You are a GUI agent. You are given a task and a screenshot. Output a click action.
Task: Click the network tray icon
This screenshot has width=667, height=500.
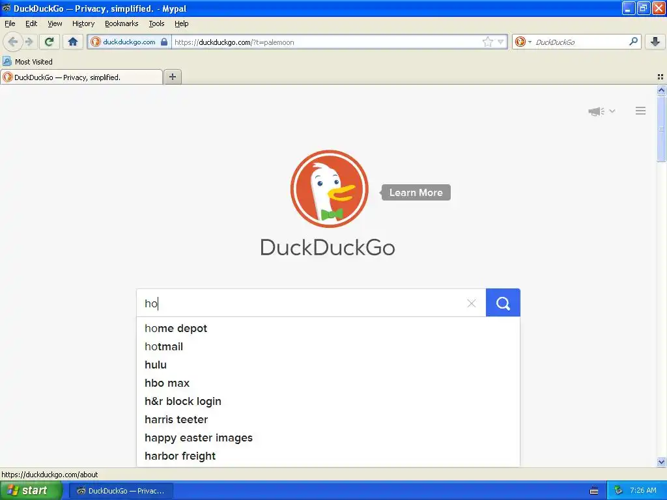[618, 491]
